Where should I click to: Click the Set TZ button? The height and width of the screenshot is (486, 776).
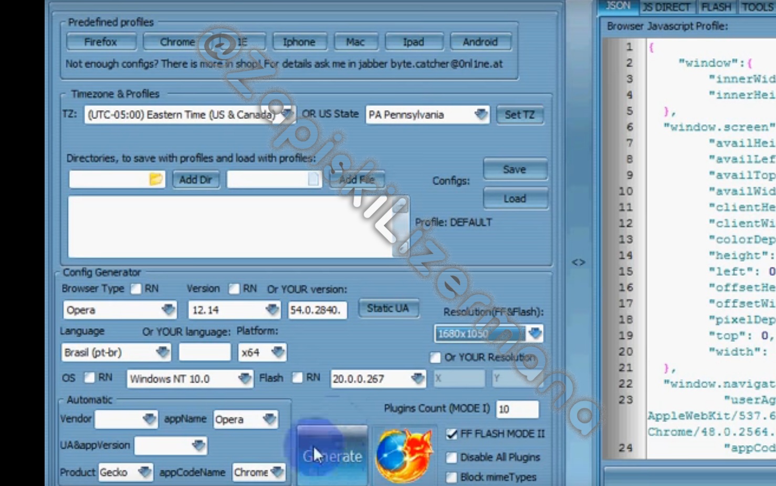click(x=520, y=115)
